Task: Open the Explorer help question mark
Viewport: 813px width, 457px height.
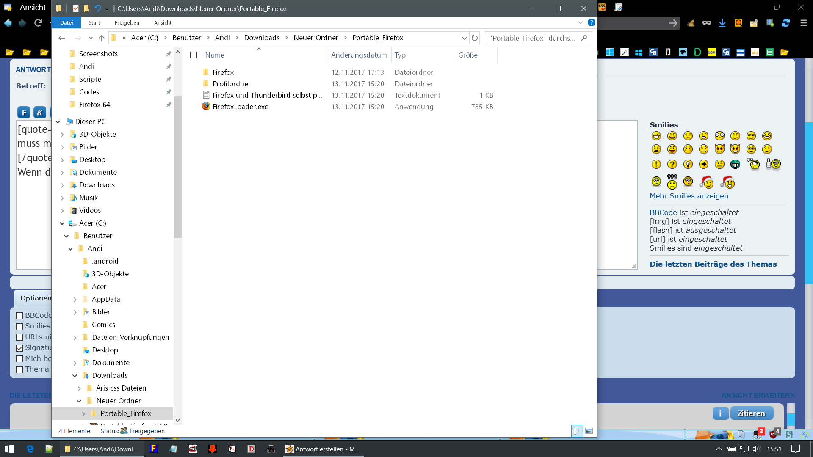Action: coord(592,22)
